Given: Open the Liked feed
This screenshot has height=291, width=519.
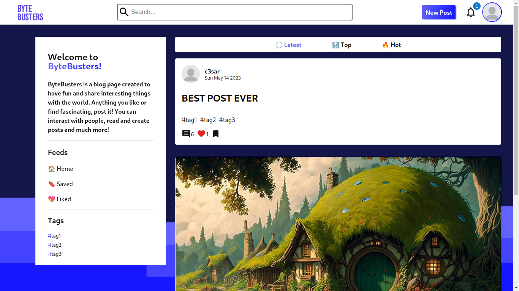Looking at the screenshot, I should (x=60, y=199).
